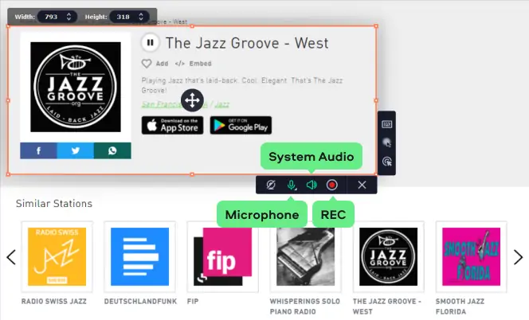529x320 pixels.
Task: Click the mouse click effect icon in side panel
Action: click(387, 161)
